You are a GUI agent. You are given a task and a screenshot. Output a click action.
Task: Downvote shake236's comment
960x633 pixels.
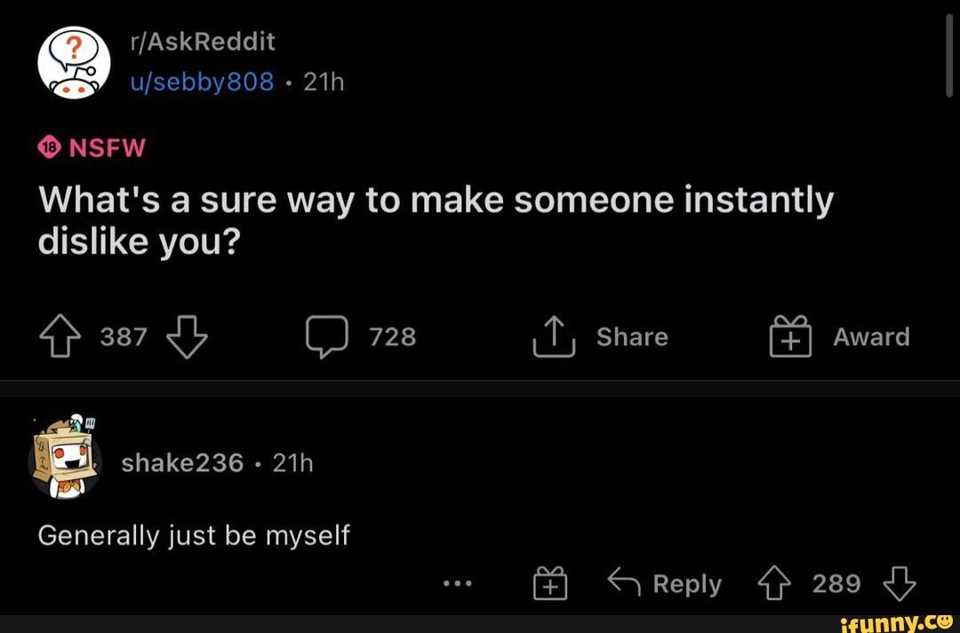click(x=900, y=584)
